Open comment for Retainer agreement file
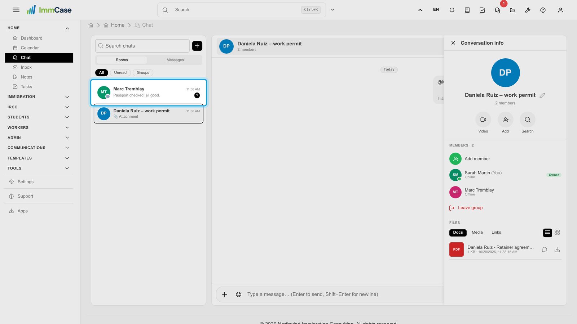577x324 pixels. pos(545,249)
